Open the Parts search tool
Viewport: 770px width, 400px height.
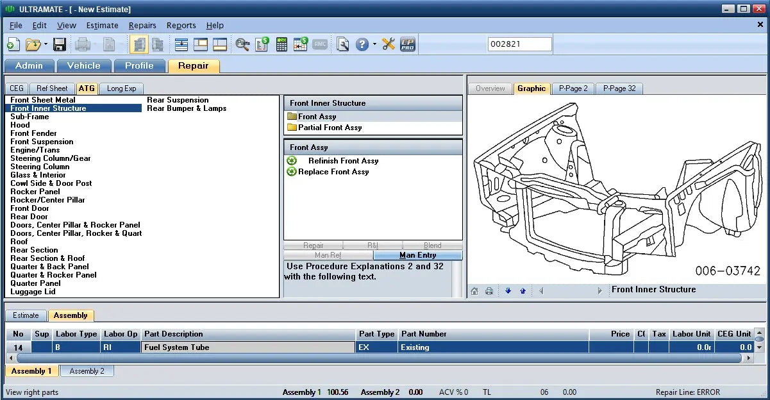tap(242, 44)
